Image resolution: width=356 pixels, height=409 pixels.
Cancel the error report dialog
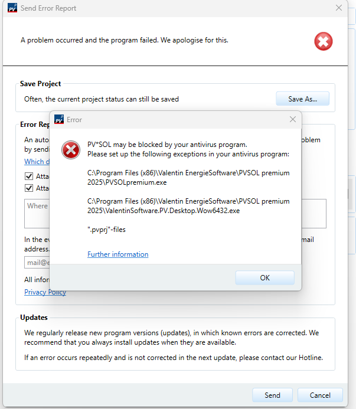pyautogui.click(x=320, y=395)
